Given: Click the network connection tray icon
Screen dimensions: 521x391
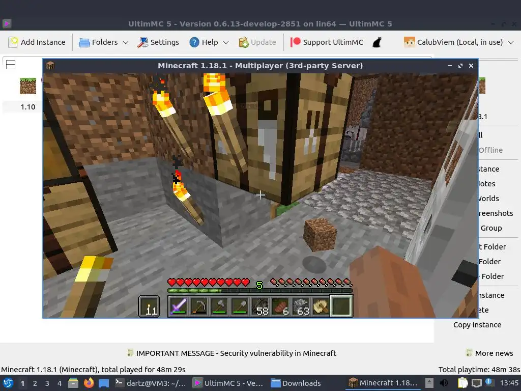Looking at the screenshot, I should tap(476, 383).
